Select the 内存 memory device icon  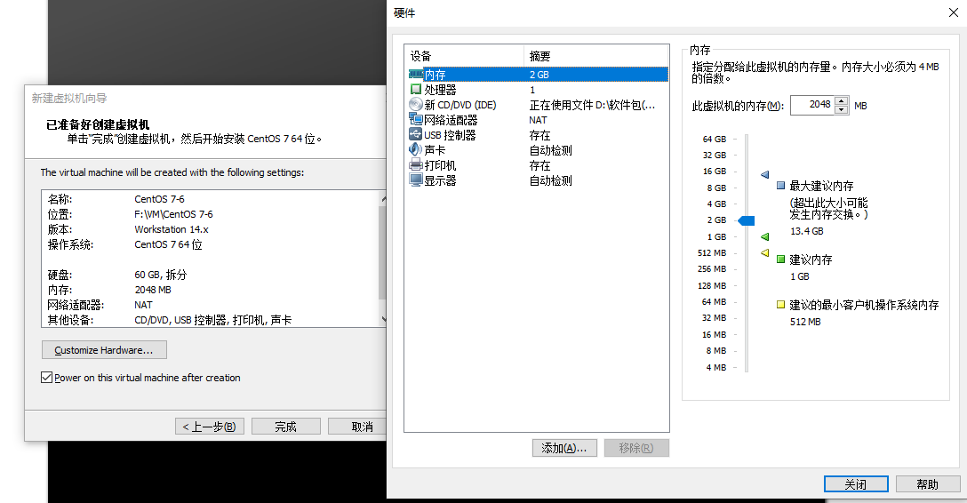[x=416, y=75]
